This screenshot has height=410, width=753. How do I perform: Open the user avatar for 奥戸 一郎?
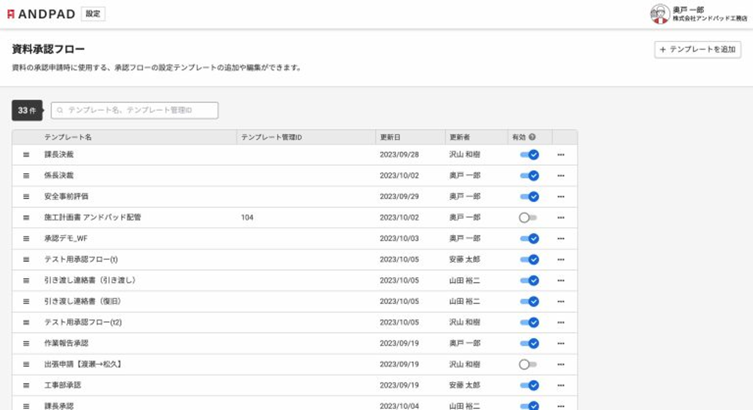tap(659, 14)
